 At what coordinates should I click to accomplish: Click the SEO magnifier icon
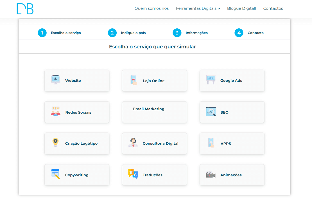[x=211, y=111]
